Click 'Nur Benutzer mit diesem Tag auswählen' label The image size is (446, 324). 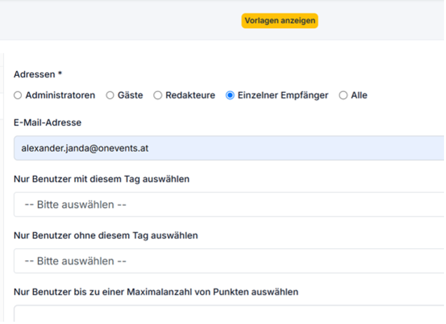click(101, 179)
